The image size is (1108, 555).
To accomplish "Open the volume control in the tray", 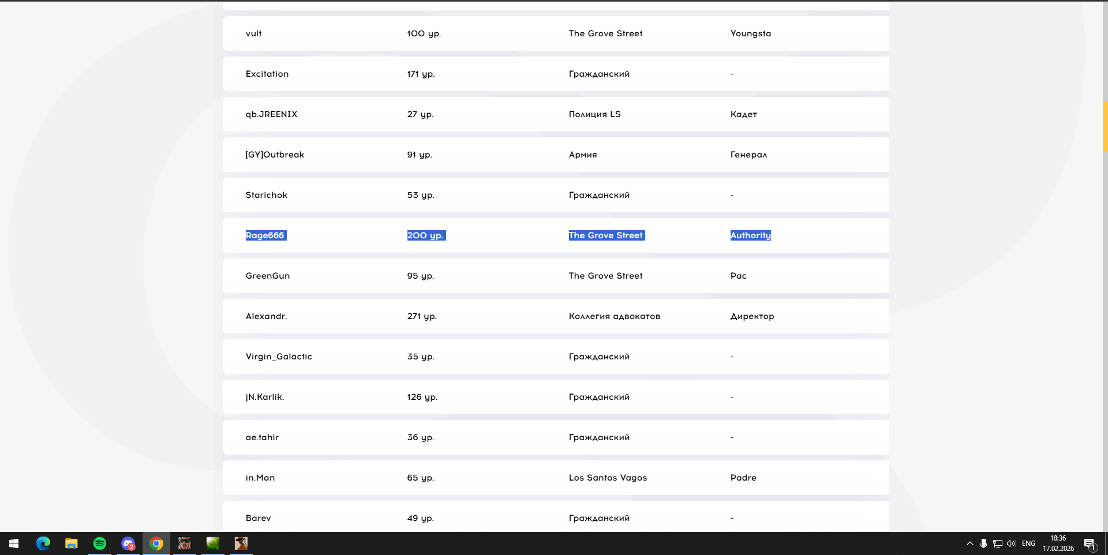I will click(x=1011, y=543).
